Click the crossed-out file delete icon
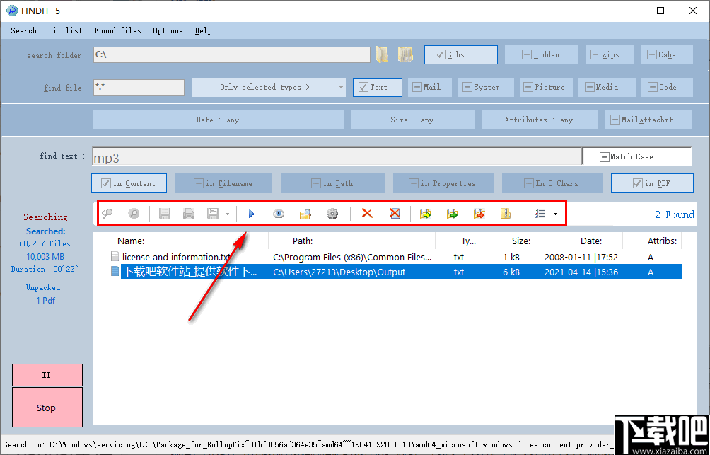710x455 pixels. click(x=395, y=213)
